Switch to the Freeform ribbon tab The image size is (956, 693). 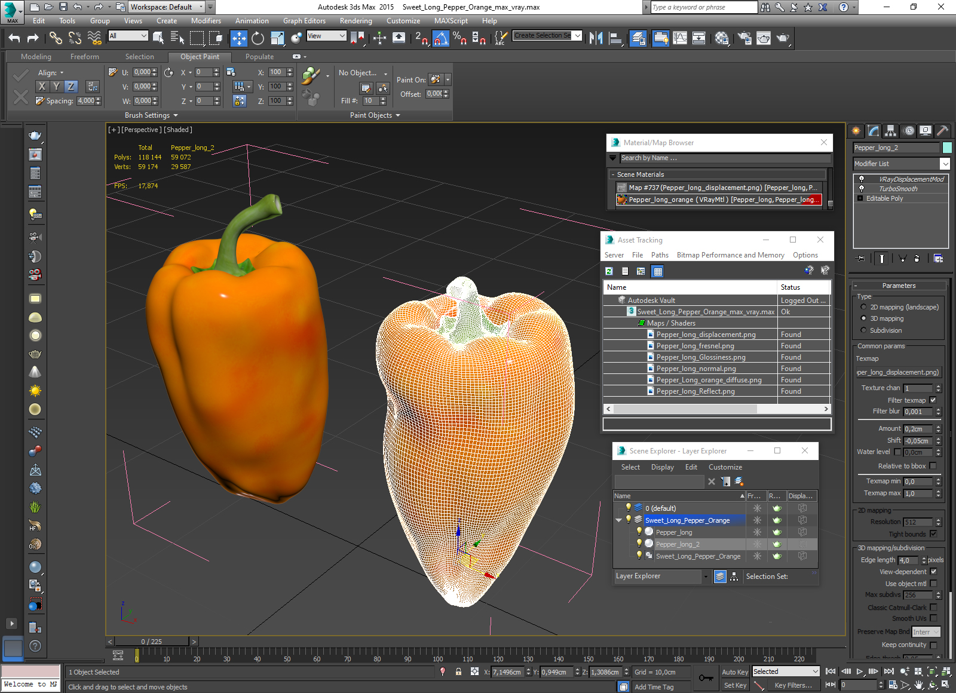point(85,57)
